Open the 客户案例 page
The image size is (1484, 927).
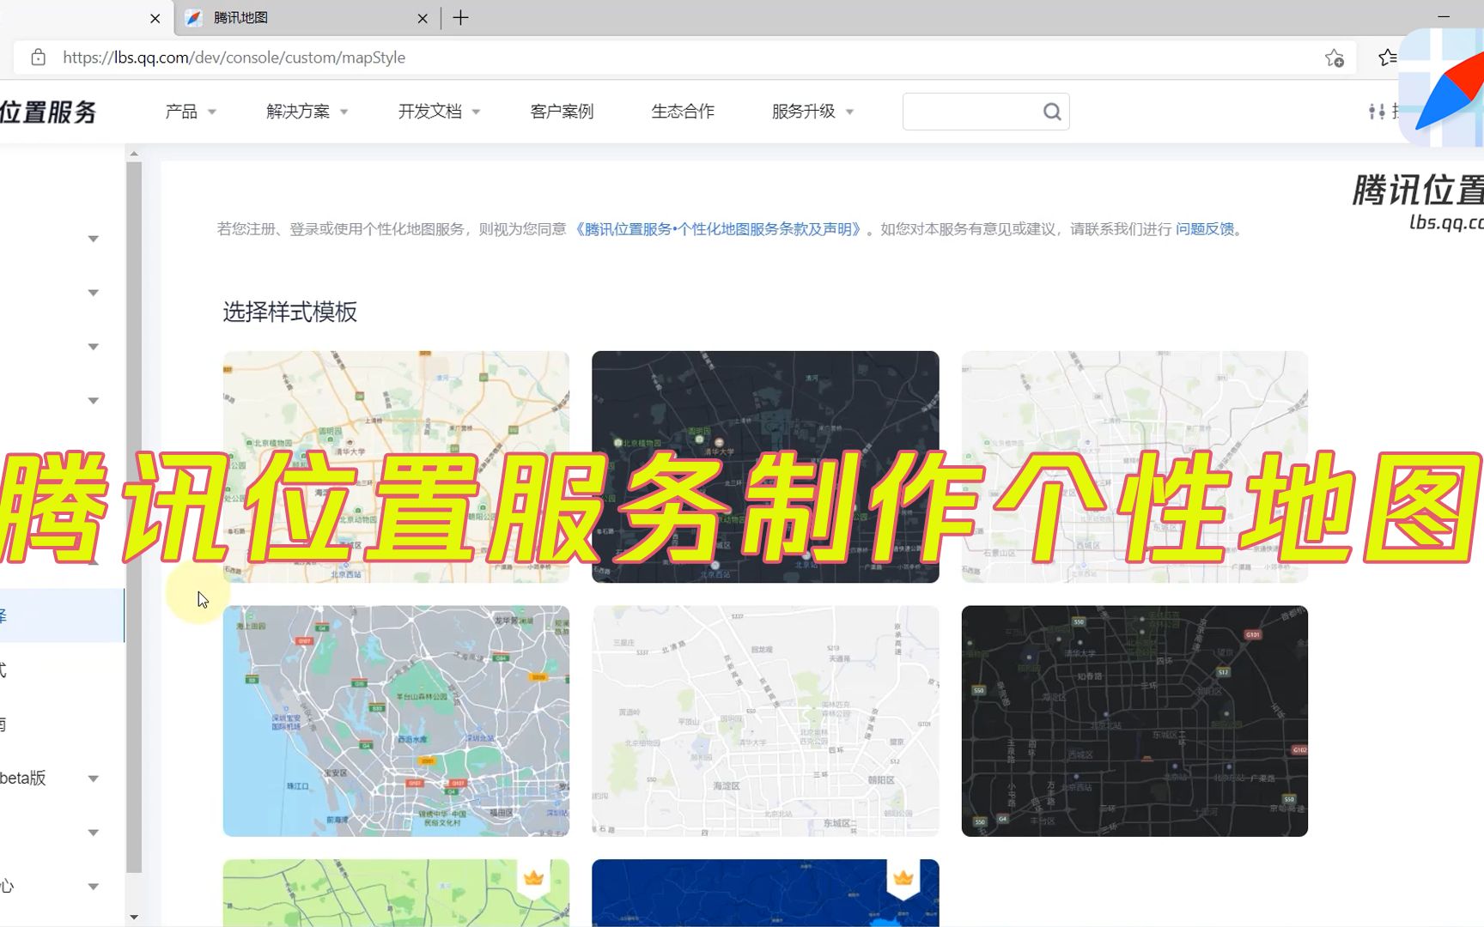click(x=562, y=112)
